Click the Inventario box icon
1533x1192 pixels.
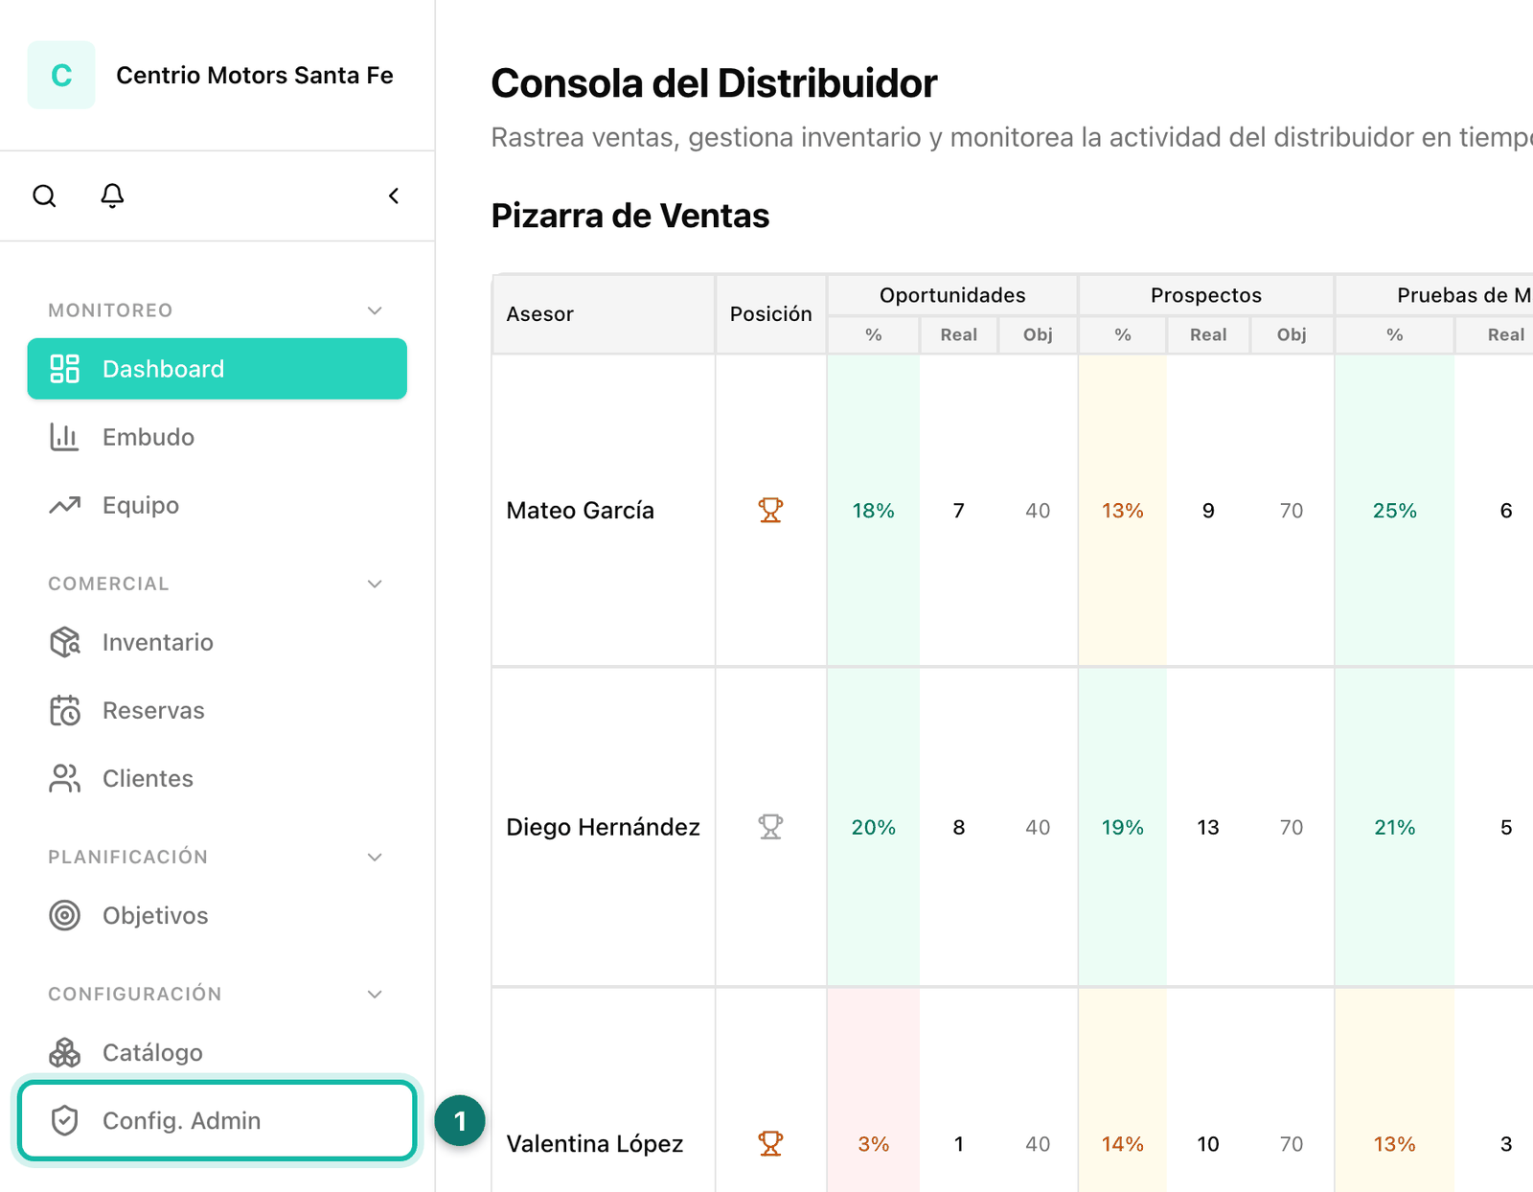click(x=64, y=642)
